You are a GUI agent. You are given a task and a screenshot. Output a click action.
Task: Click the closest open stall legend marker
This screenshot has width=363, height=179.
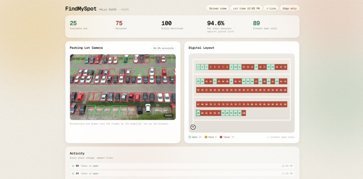point(268,137)
